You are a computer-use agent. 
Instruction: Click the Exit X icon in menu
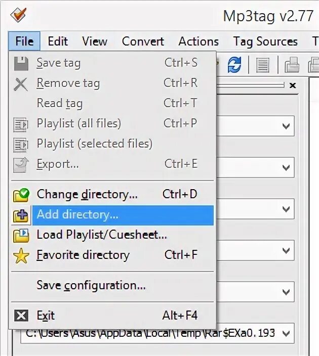point(21,316)
